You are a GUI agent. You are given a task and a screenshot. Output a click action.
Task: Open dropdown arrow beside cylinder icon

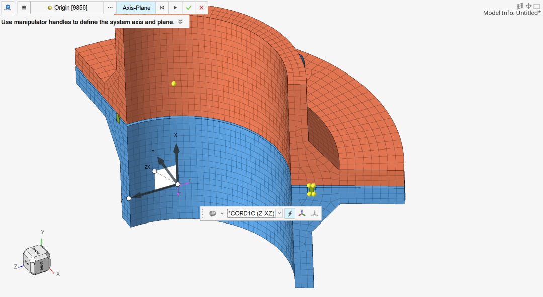[x=222, y=213]
